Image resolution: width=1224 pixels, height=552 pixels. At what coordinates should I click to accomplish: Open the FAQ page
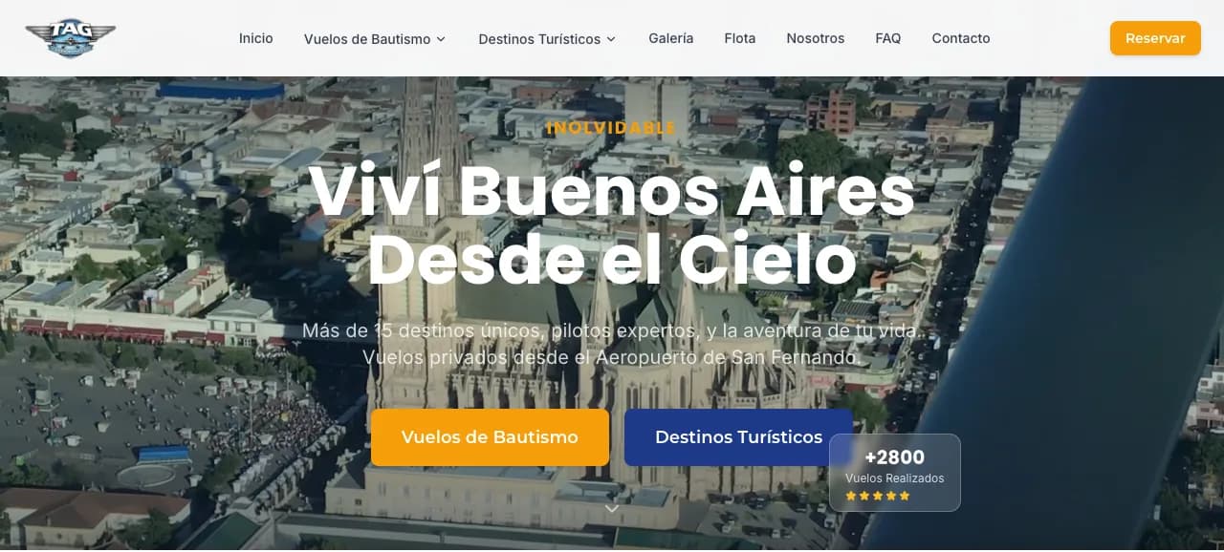coord(888,38)
